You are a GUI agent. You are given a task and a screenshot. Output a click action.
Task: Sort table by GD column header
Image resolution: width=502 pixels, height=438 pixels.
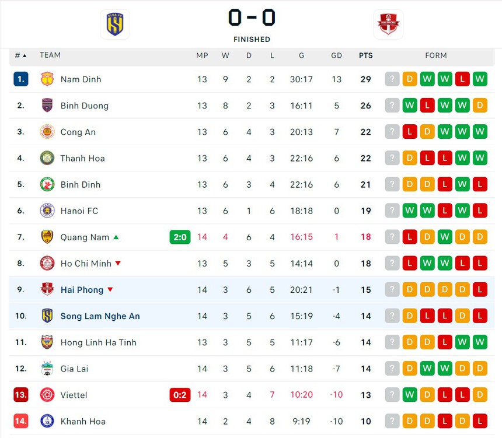[337, 55]
